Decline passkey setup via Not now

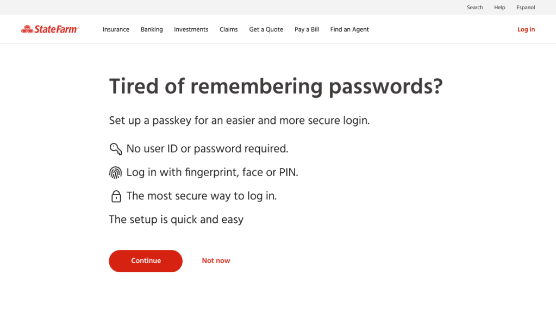click(216, 261)
